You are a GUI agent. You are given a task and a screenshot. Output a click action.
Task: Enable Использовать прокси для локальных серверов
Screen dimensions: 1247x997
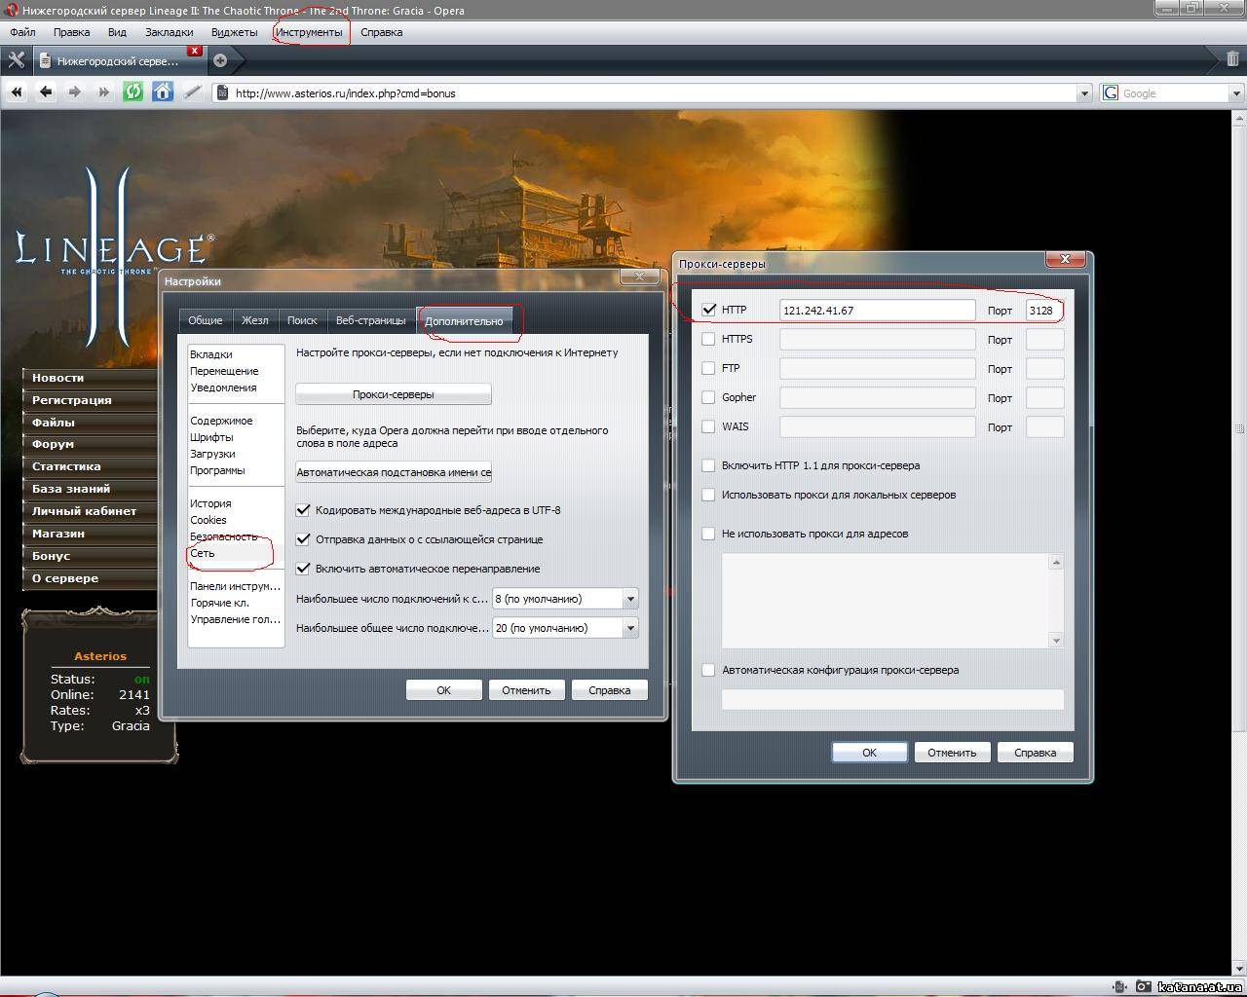[x=709, y=495]
